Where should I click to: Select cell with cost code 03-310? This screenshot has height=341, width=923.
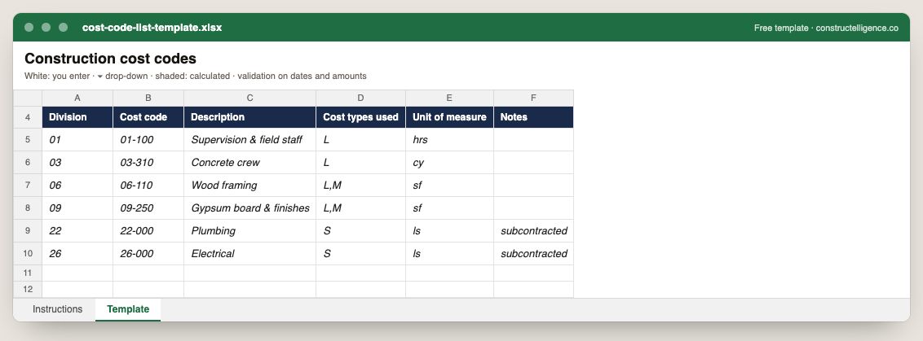click(x=148, y=162)
